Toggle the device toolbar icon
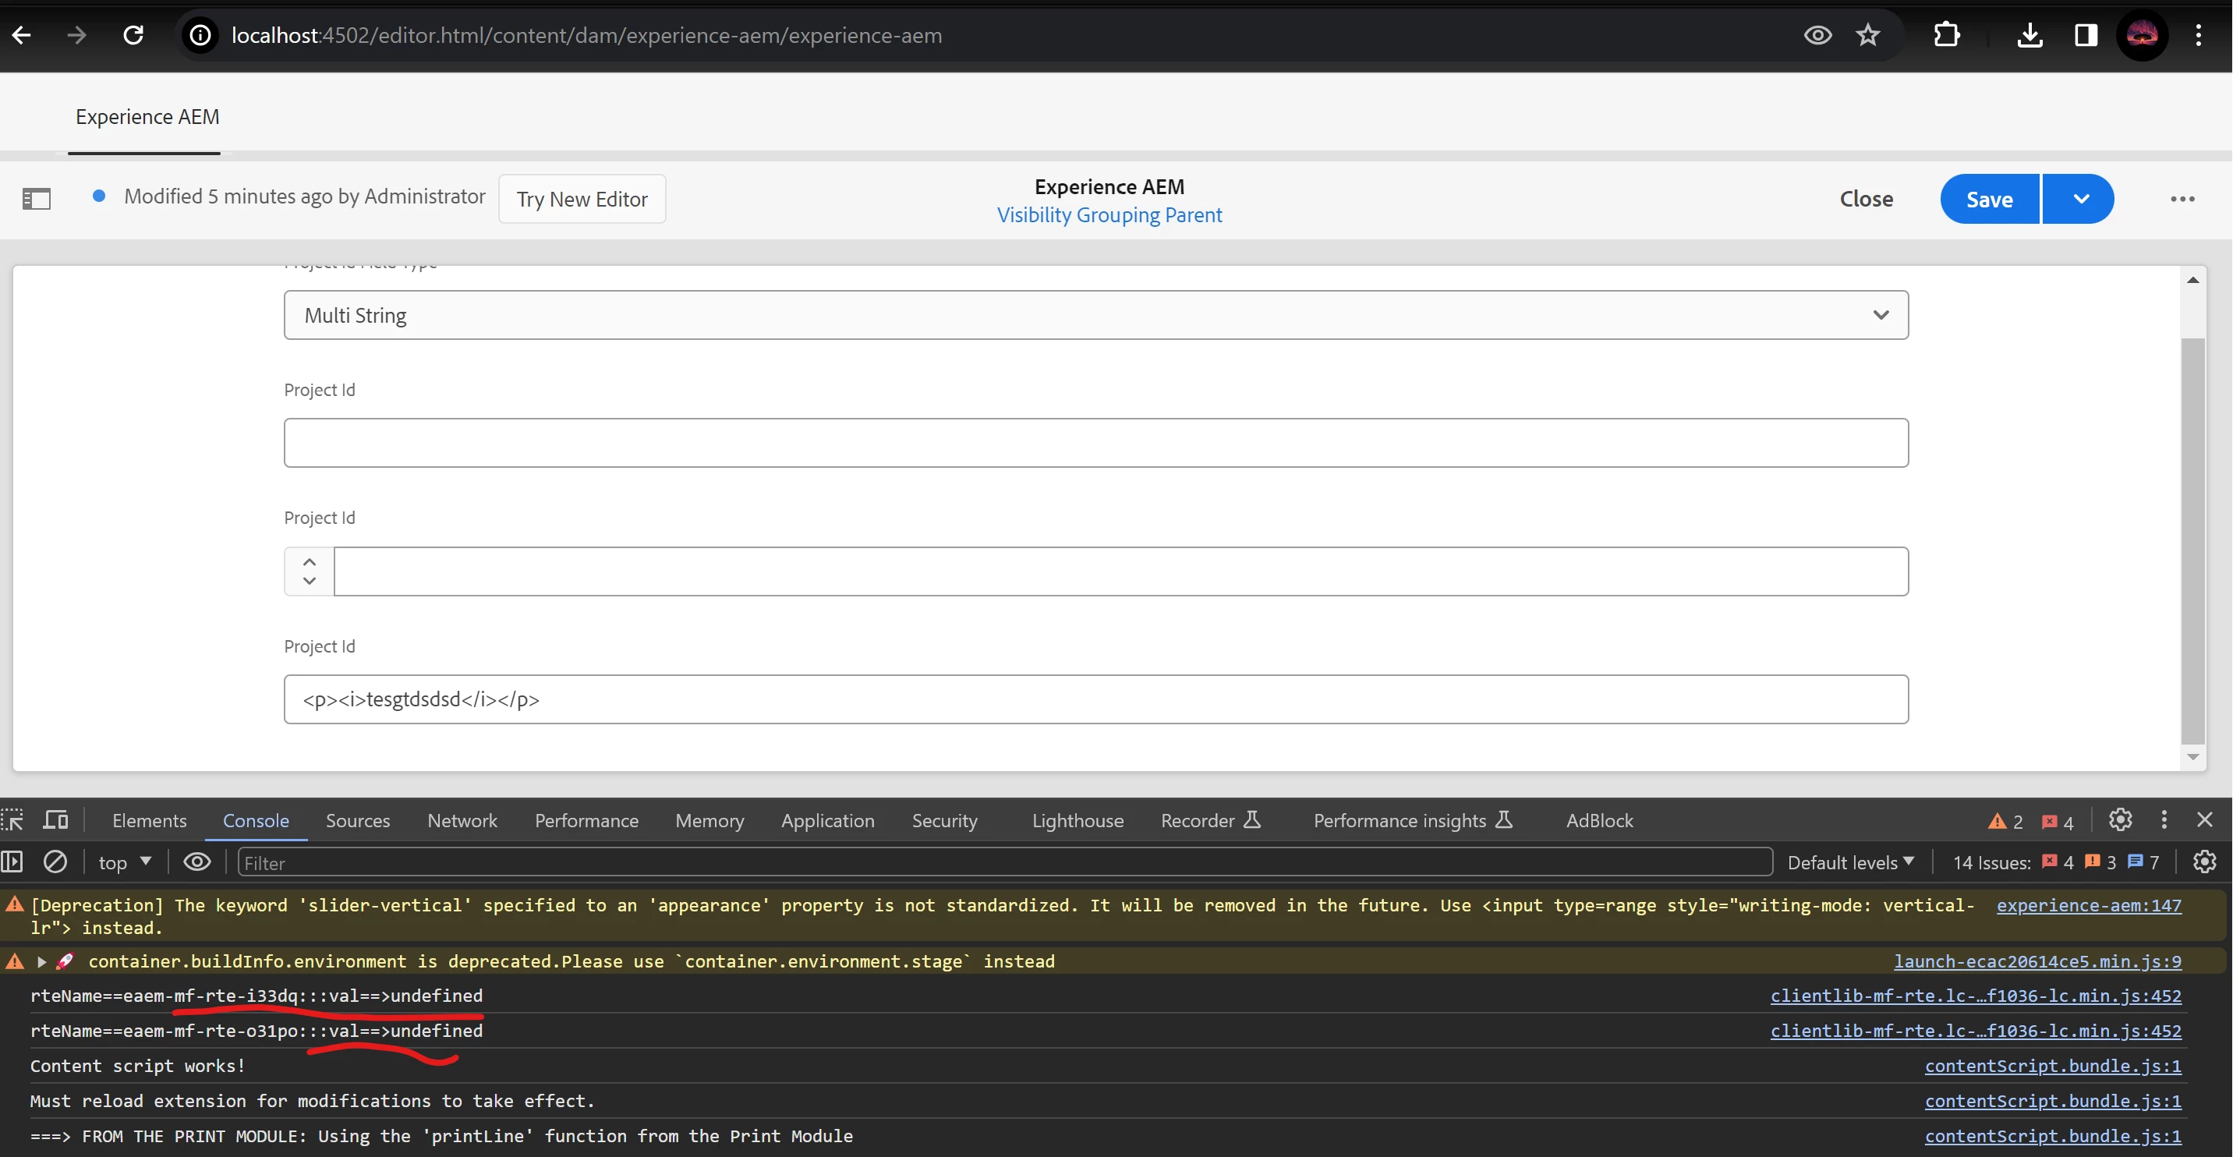Screen dimensions: 2233x1157 (x=56, y=820)
